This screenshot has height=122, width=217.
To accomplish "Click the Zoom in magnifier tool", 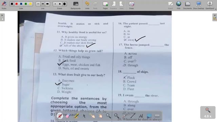I will pyautogui.click(x=108, y=116).
